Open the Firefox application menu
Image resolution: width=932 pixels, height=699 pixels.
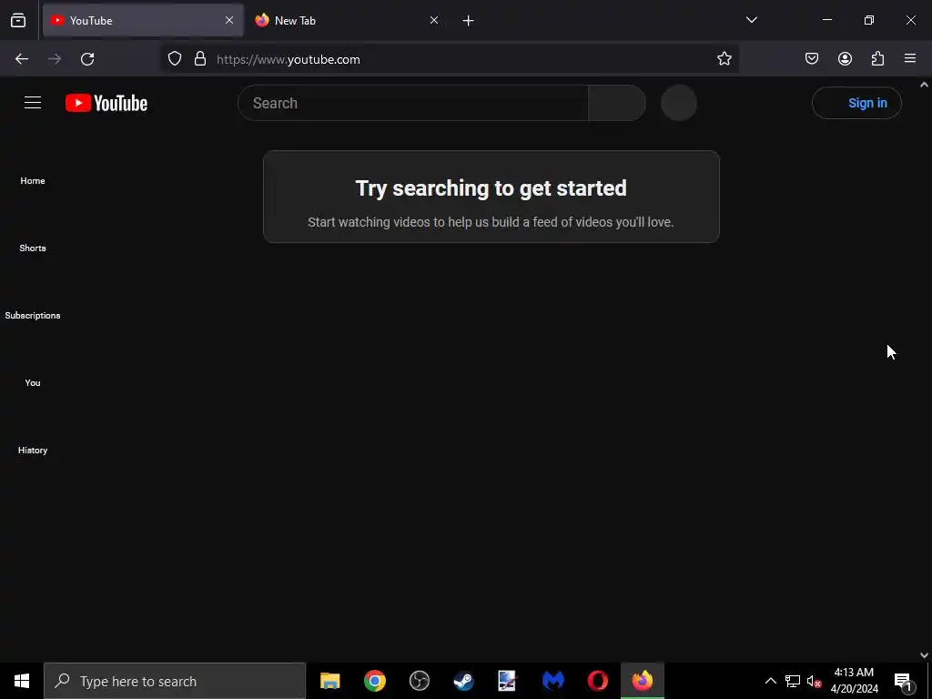(x=910, y=58)
